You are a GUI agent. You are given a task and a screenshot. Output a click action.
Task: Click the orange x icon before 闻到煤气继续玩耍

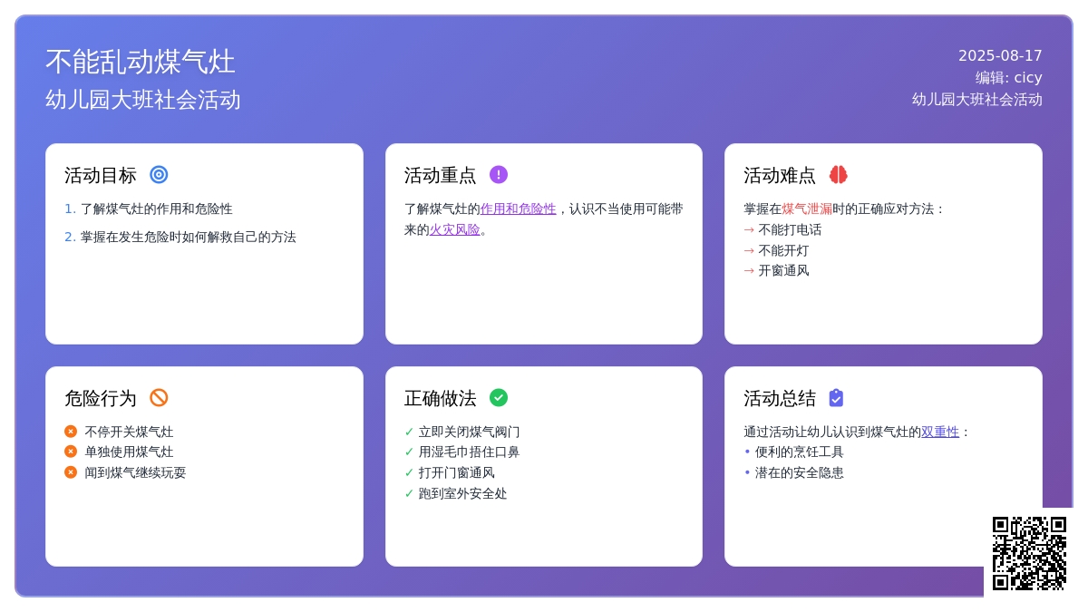click(x=71, y=472)
